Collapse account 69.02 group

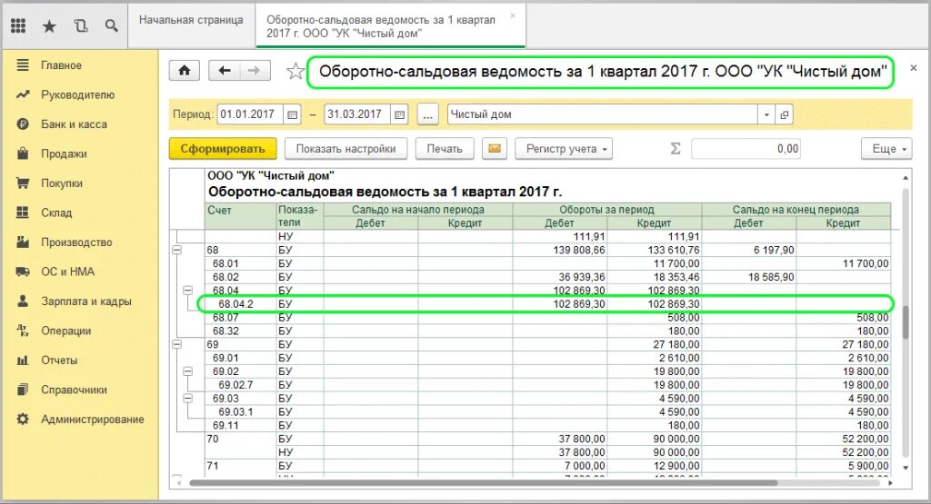click(x=187, y=371)
